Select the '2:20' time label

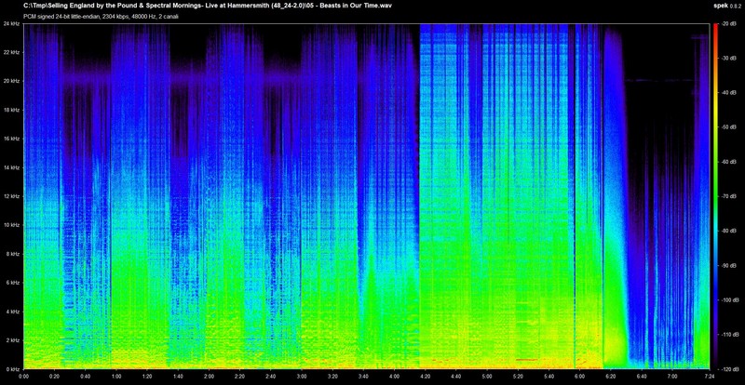(239, 376)
